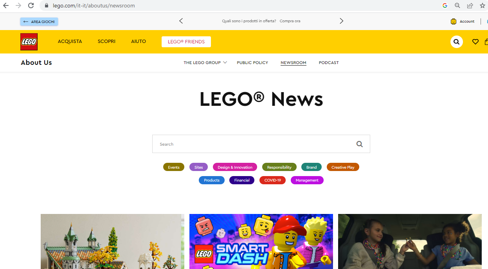Bookmark this page with star icon
The width and height of the screenshot is (488, 269).
click(x=482, y=5)
